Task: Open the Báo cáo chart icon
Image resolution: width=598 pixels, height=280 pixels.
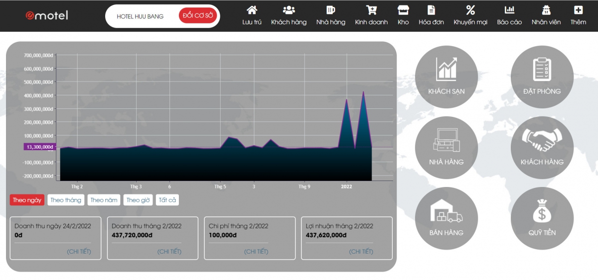Action: click(x=509, y=11)
